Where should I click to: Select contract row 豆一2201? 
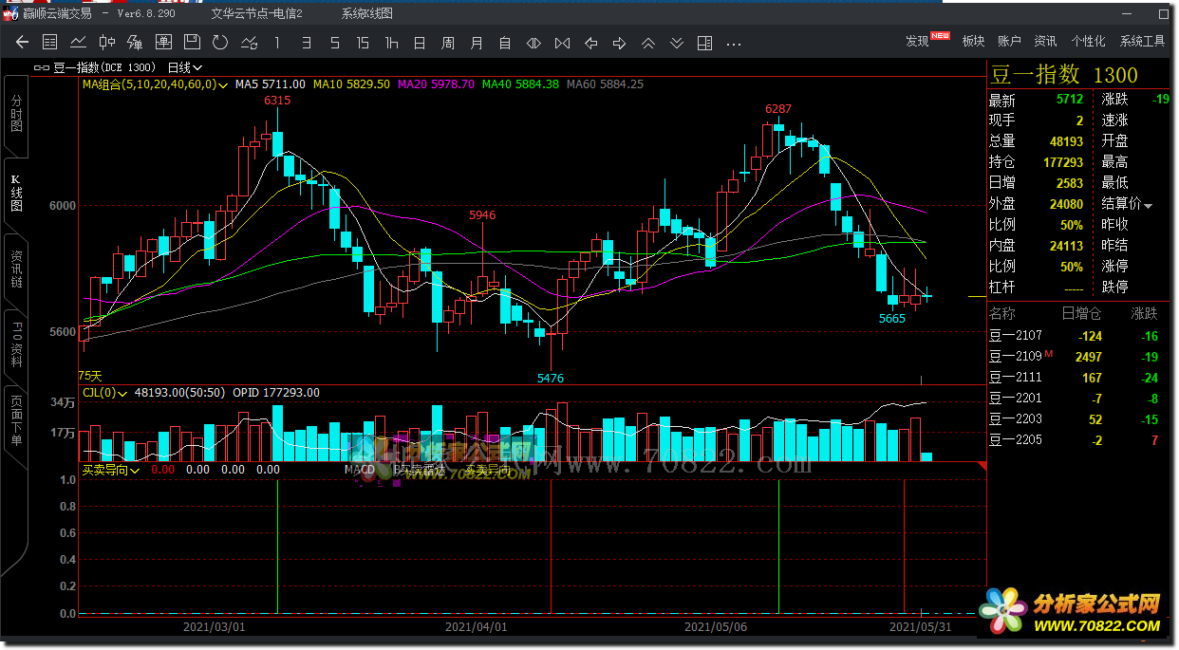[x=1080, y=398]
